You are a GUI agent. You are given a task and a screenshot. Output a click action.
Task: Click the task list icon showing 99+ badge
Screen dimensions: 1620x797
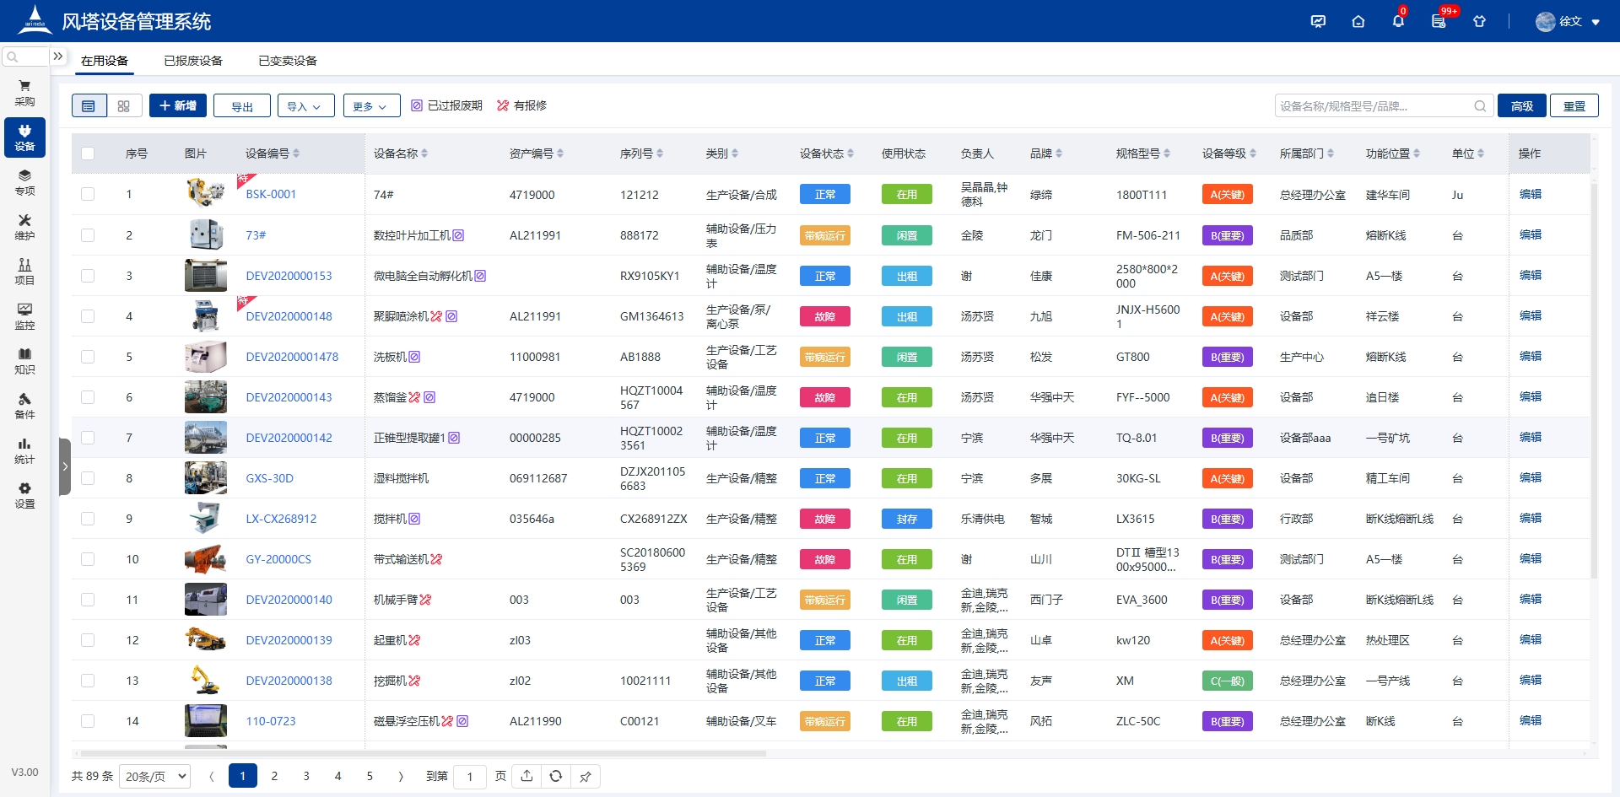coord(1439,21)
